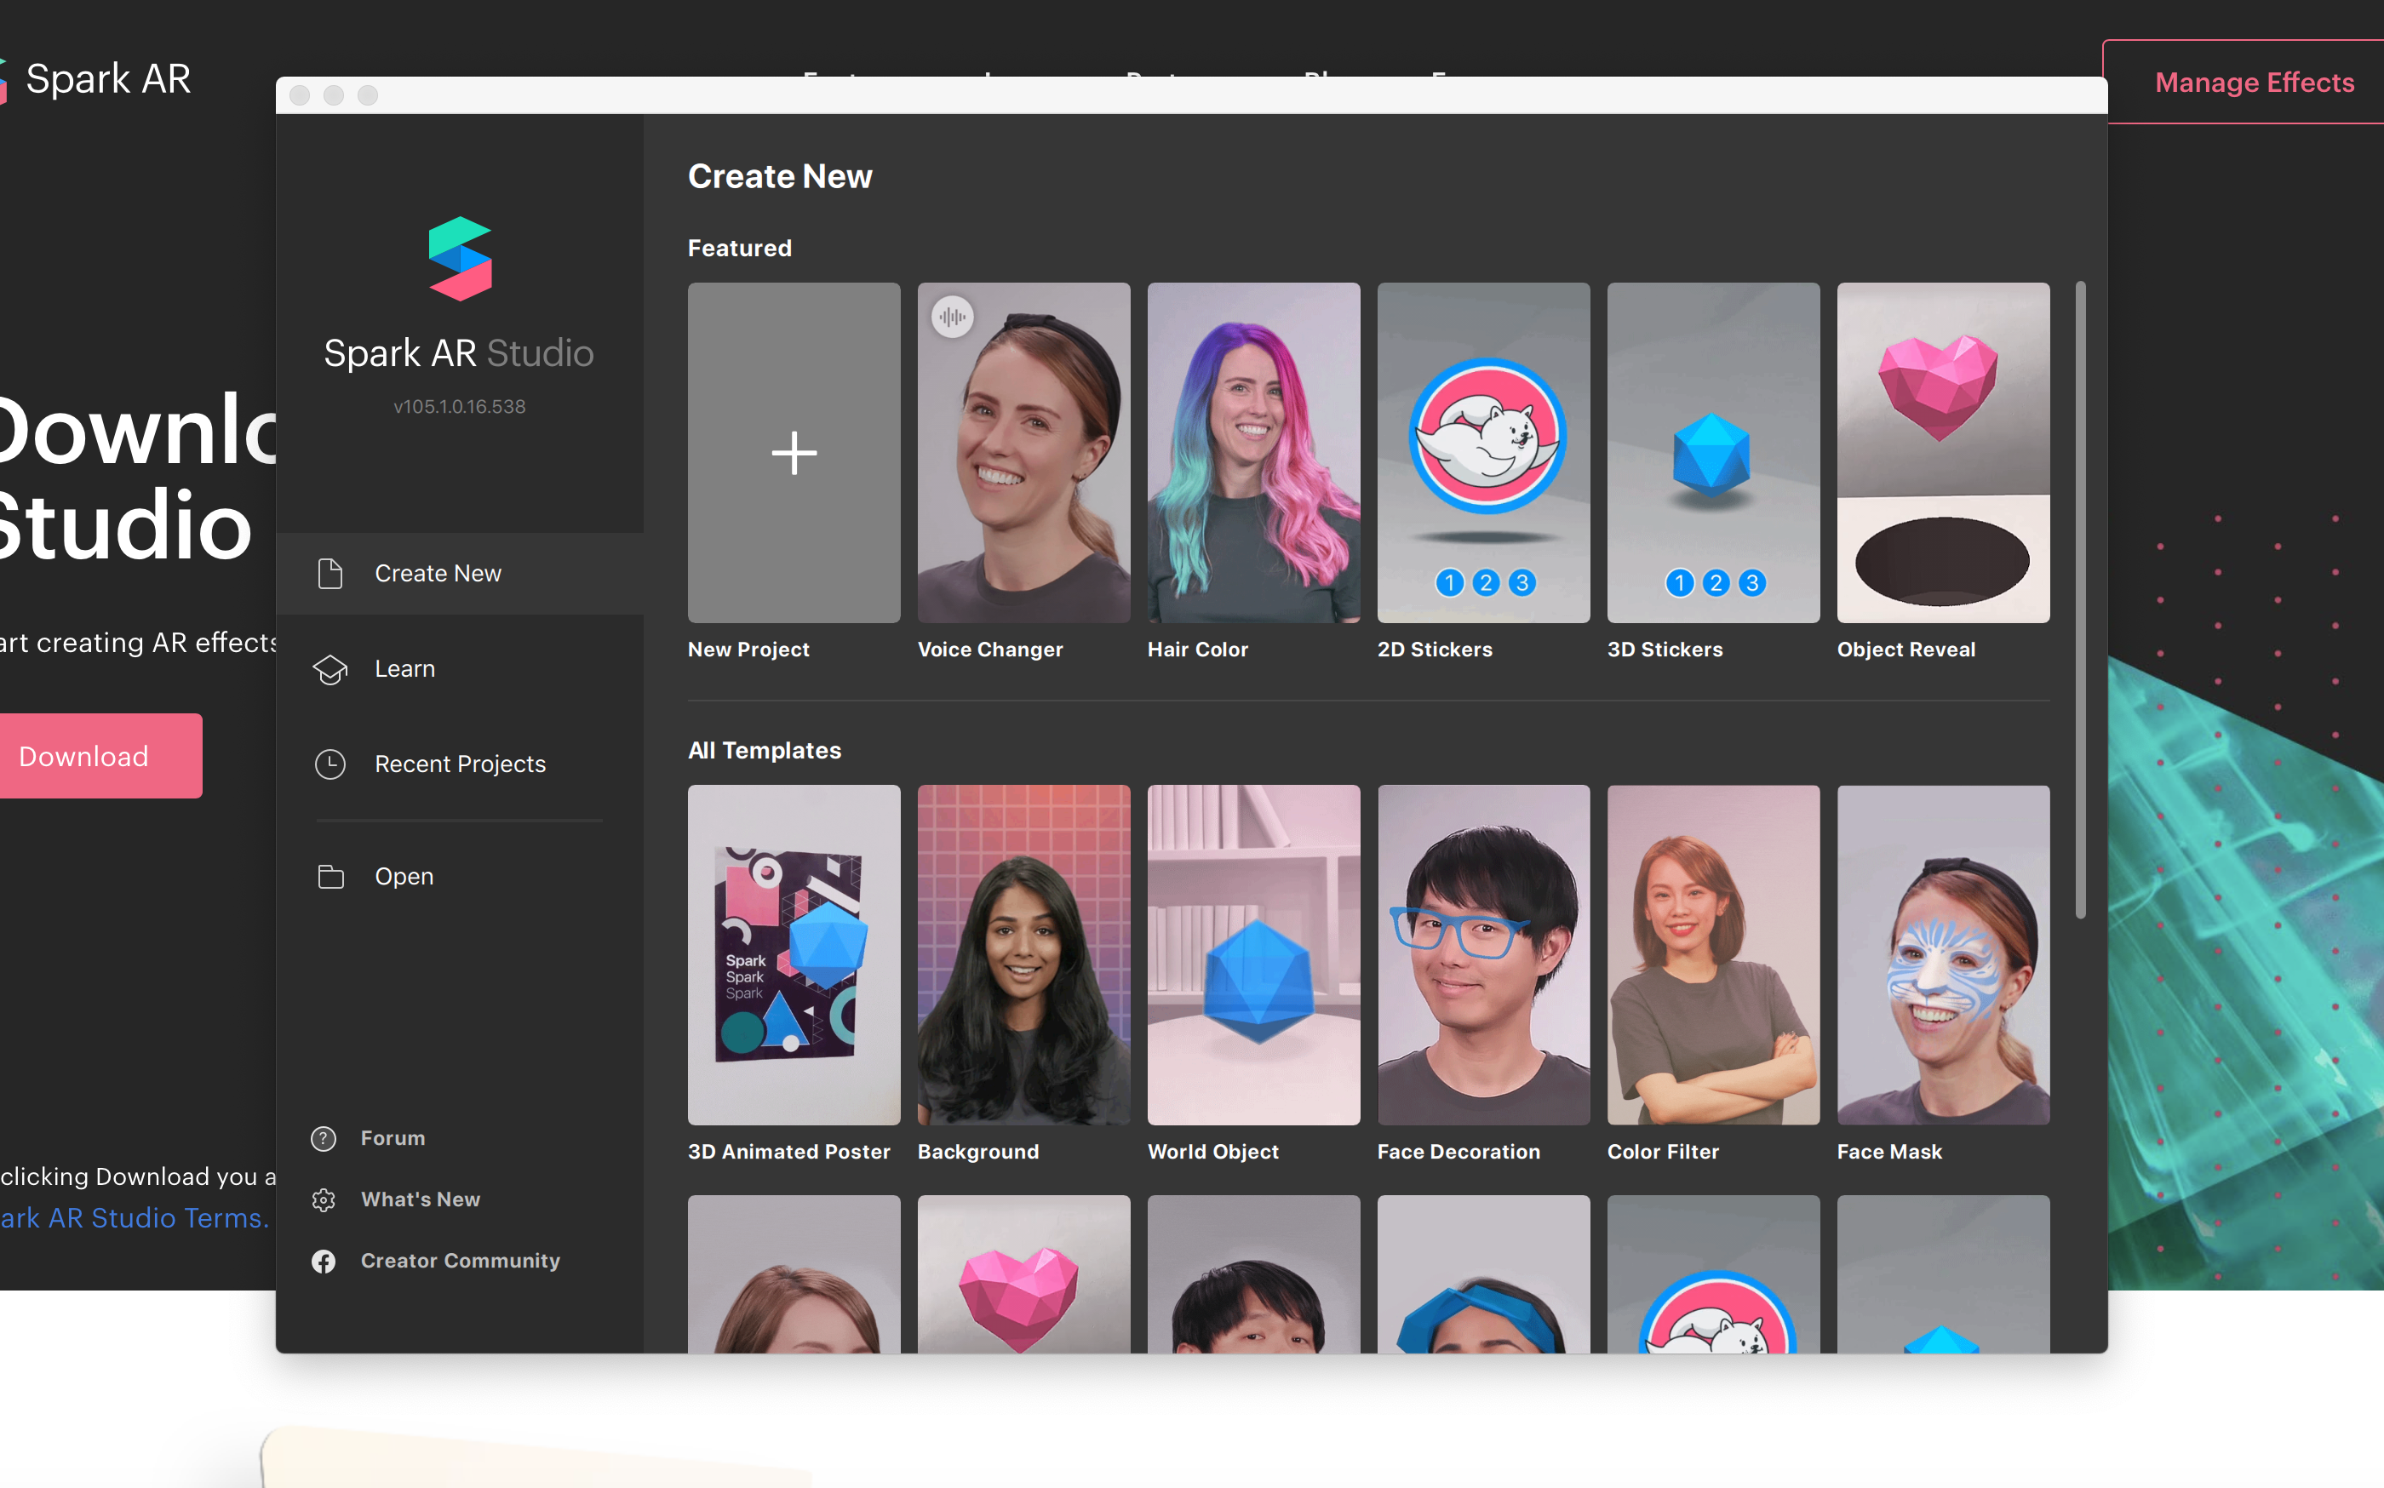Click the New Project icon
The height and width of the screenshot is (1488, 2384).
794,453
